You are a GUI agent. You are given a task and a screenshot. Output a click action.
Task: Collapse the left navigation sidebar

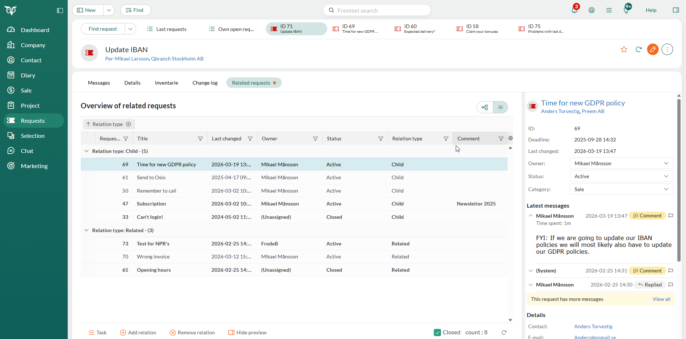point(60,10)
